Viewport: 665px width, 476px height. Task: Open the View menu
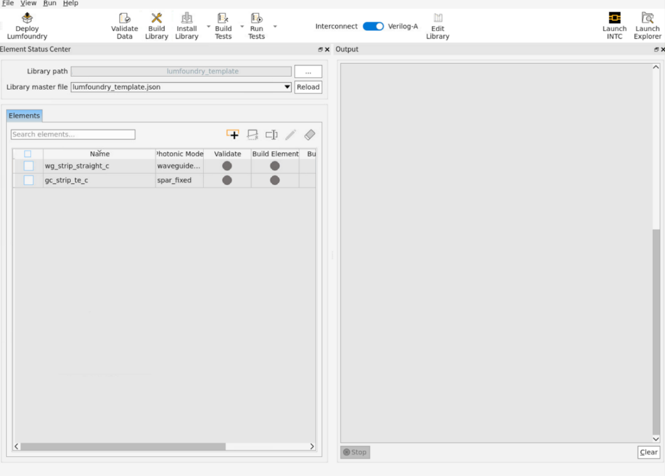(29, 3)
